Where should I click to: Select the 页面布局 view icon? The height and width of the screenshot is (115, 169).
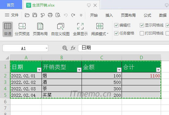pos(40,29)
